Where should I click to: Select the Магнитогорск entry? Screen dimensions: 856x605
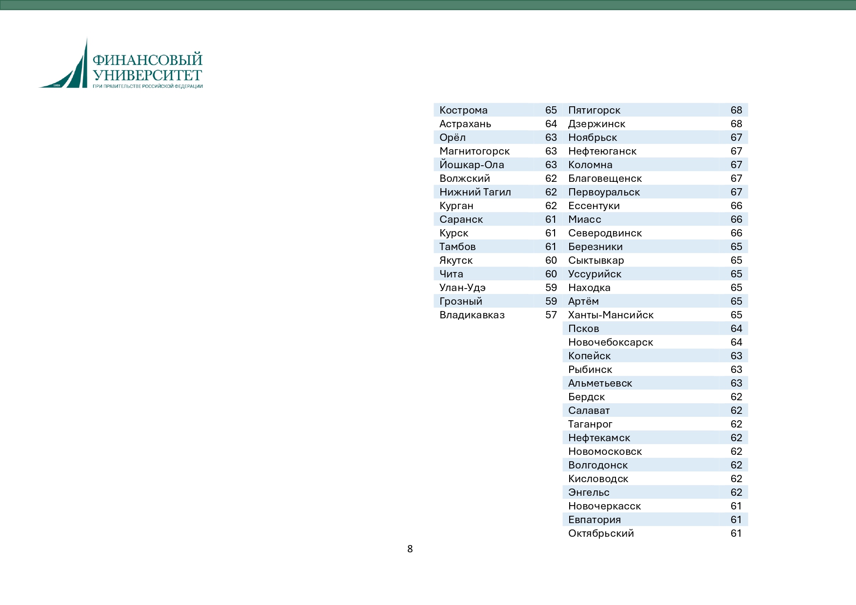[498, 151]
